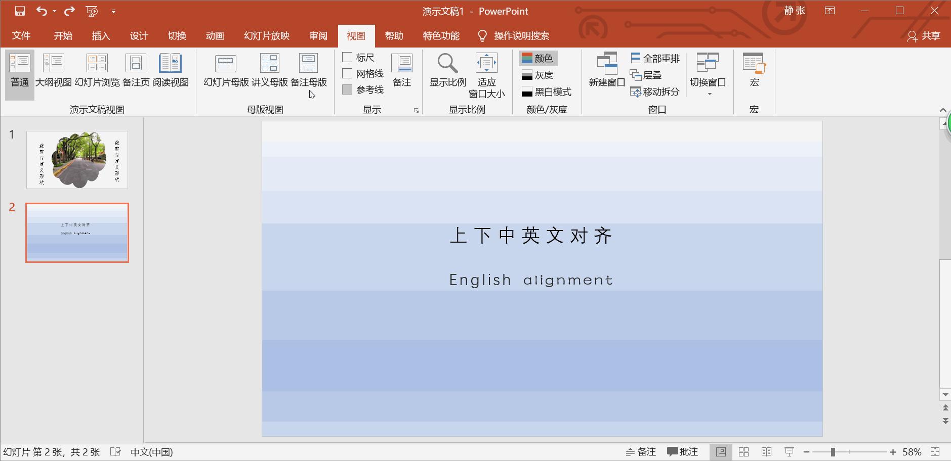Switch to the 切换 ribbon tab

tap(176, 35)
